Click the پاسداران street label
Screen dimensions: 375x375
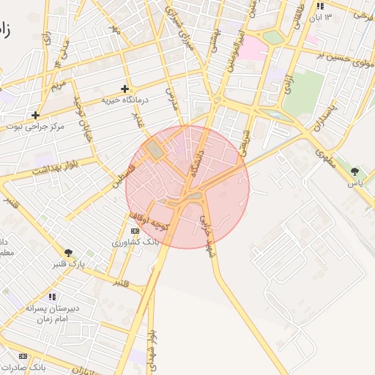[325, 119]
